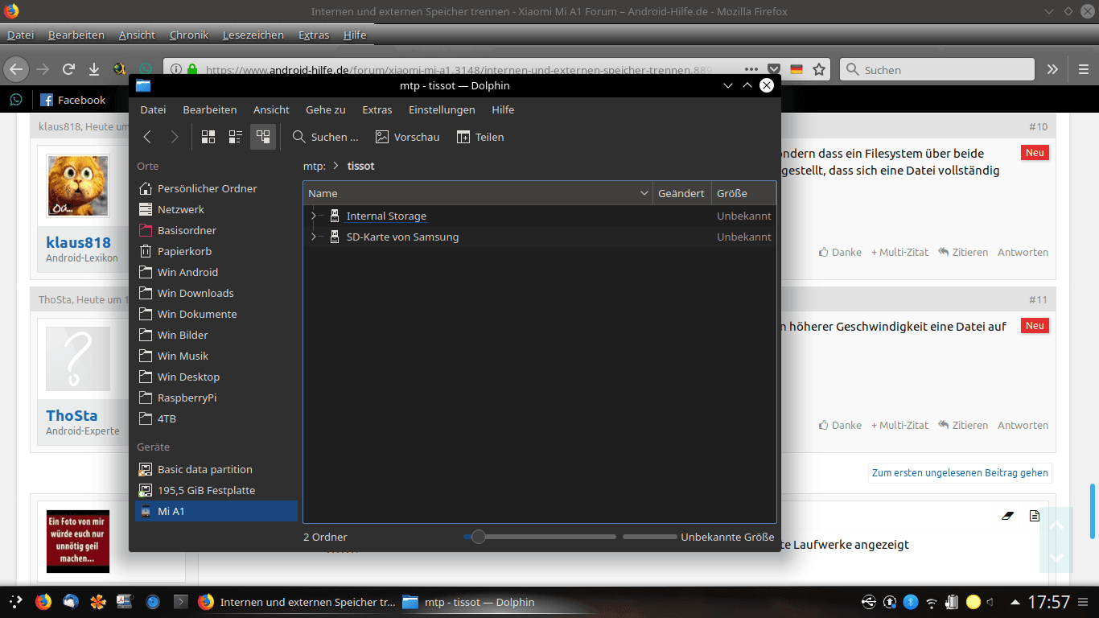This screenshot has width=1099, height=618.
Task: Switch Dolphin to compact view mode
Action: pyautogui.click(x=236, y=137)
